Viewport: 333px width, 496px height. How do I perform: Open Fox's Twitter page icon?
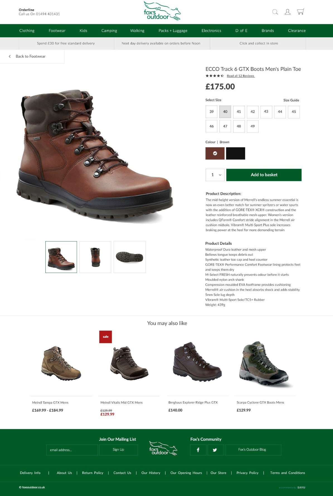tap(215, 450)
